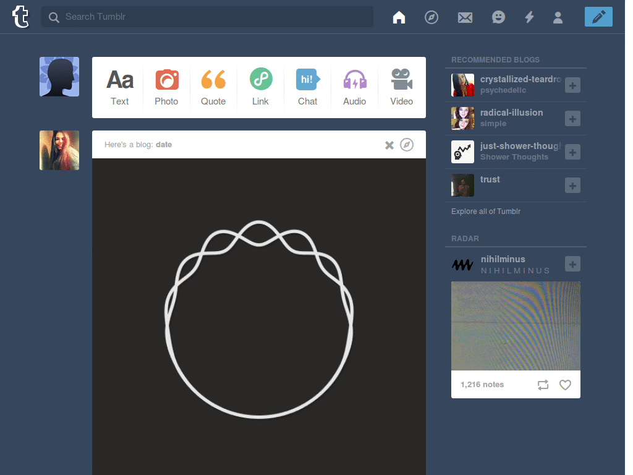Reblog the Radar post
633x475 pixels.
tap(543, 385)
